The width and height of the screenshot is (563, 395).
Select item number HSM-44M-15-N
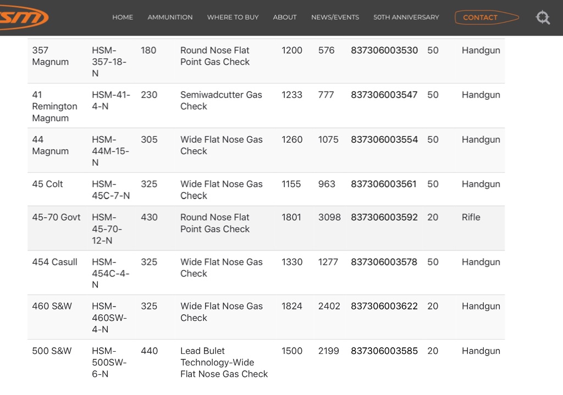(x=110, y=151)
